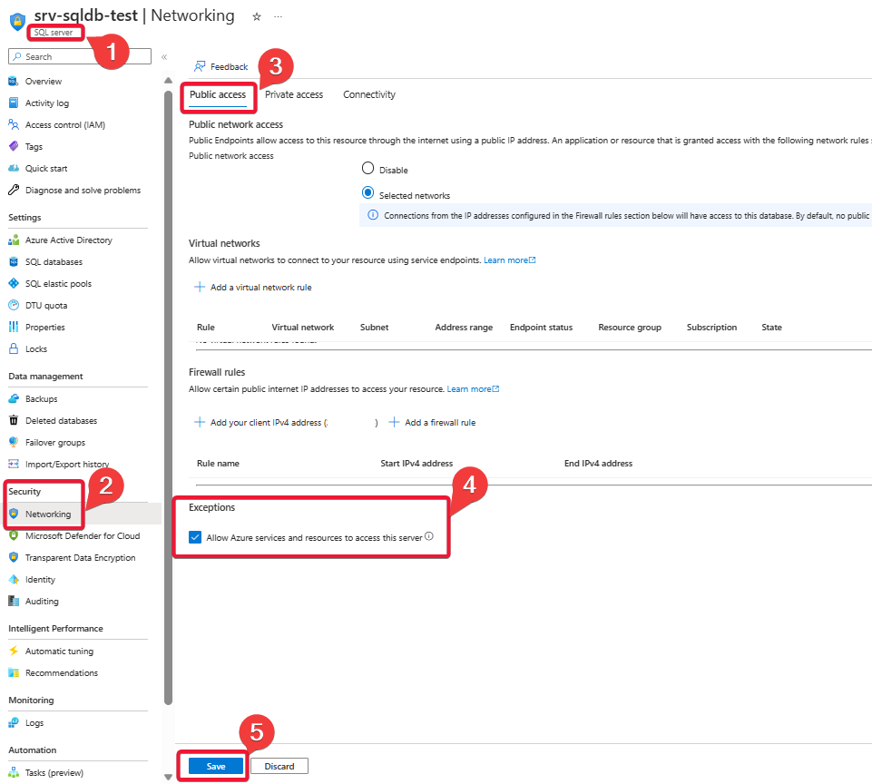Screen dimensions: 872x784
Task: Switch to the Private access tab
Action: [x=294, y=94]
